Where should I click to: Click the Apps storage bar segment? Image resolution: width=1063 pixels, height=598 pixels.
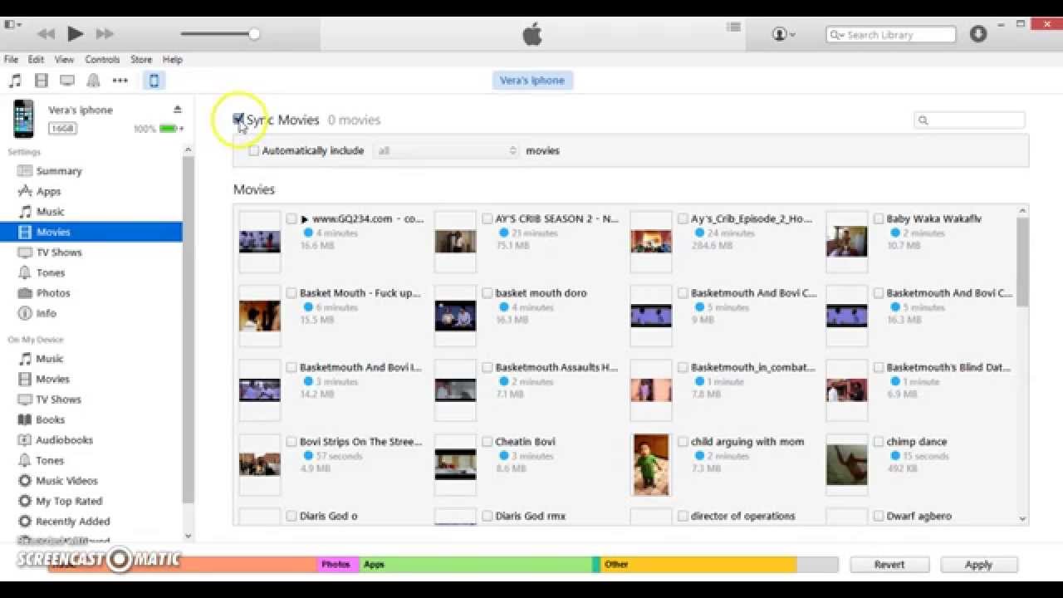476,565
